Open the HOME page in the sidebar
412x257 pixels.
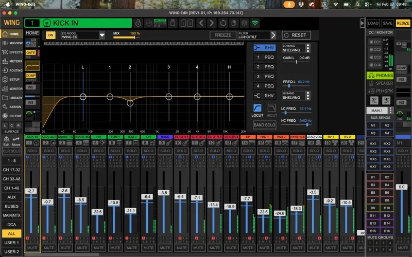[11, 34]
